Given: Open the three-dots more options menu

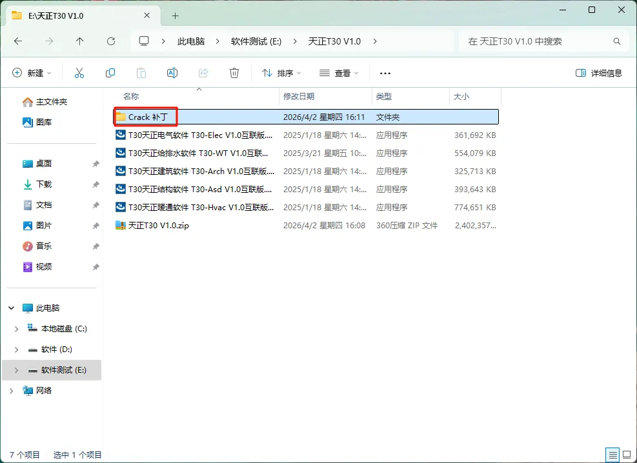Looking at the screenshot, I should pos(385,74).
